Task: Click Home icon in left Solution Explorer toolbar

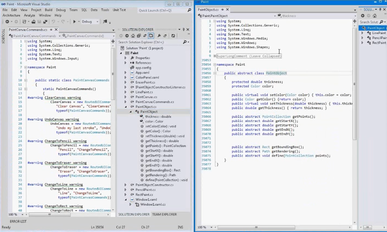Action: [133, 36]
